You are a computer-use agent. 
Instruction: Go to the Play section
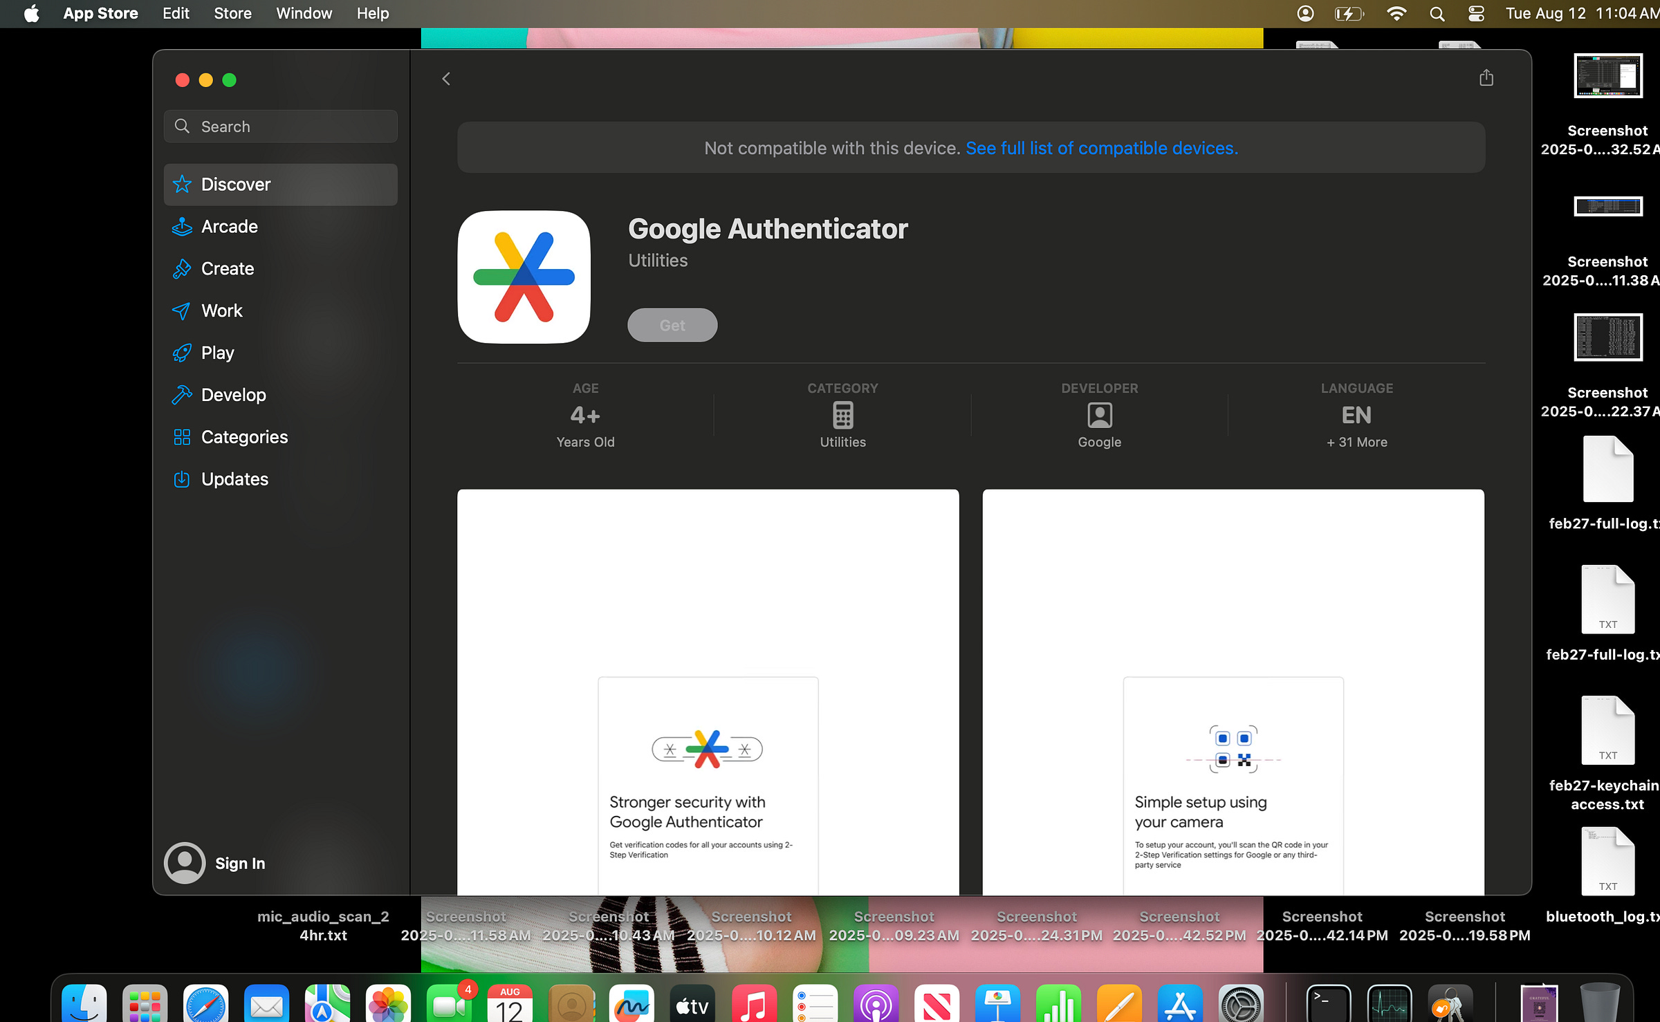coord(217,353)
